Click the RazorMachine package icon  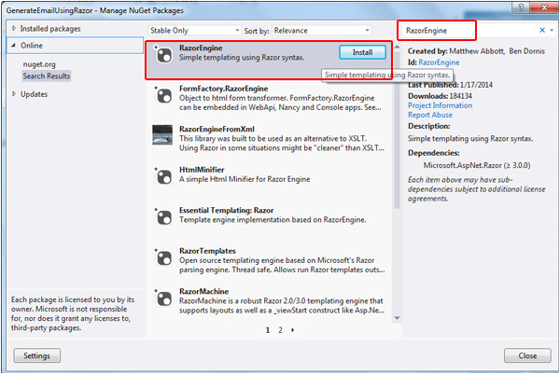pos(163,298)
